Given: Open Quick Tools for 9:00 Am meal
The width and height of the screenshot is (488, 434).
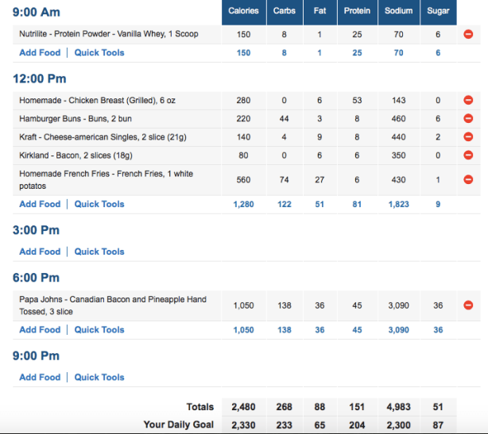Looking at the screenshot, I should click(99, 52).
